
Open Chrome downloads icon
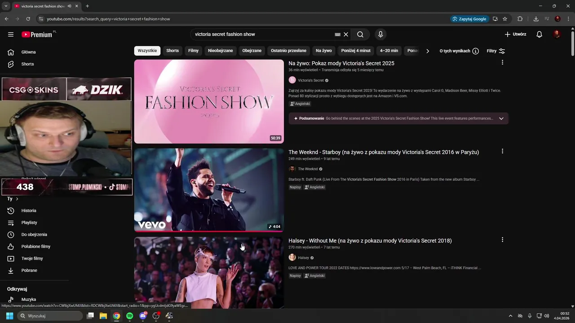pos(536,19)
